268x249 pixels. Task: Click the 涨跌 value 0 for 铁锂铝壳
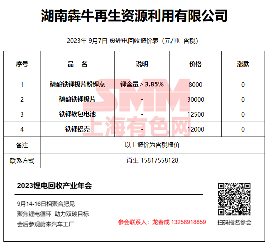(x=243, y=129)
